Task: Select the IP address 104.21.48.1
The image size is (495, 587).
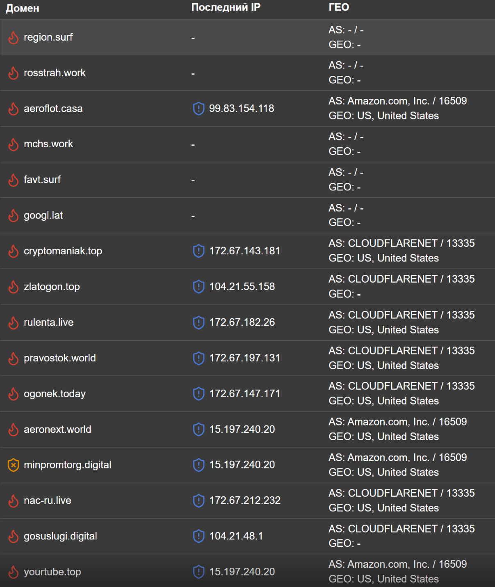Action: [x=236, y=536]
